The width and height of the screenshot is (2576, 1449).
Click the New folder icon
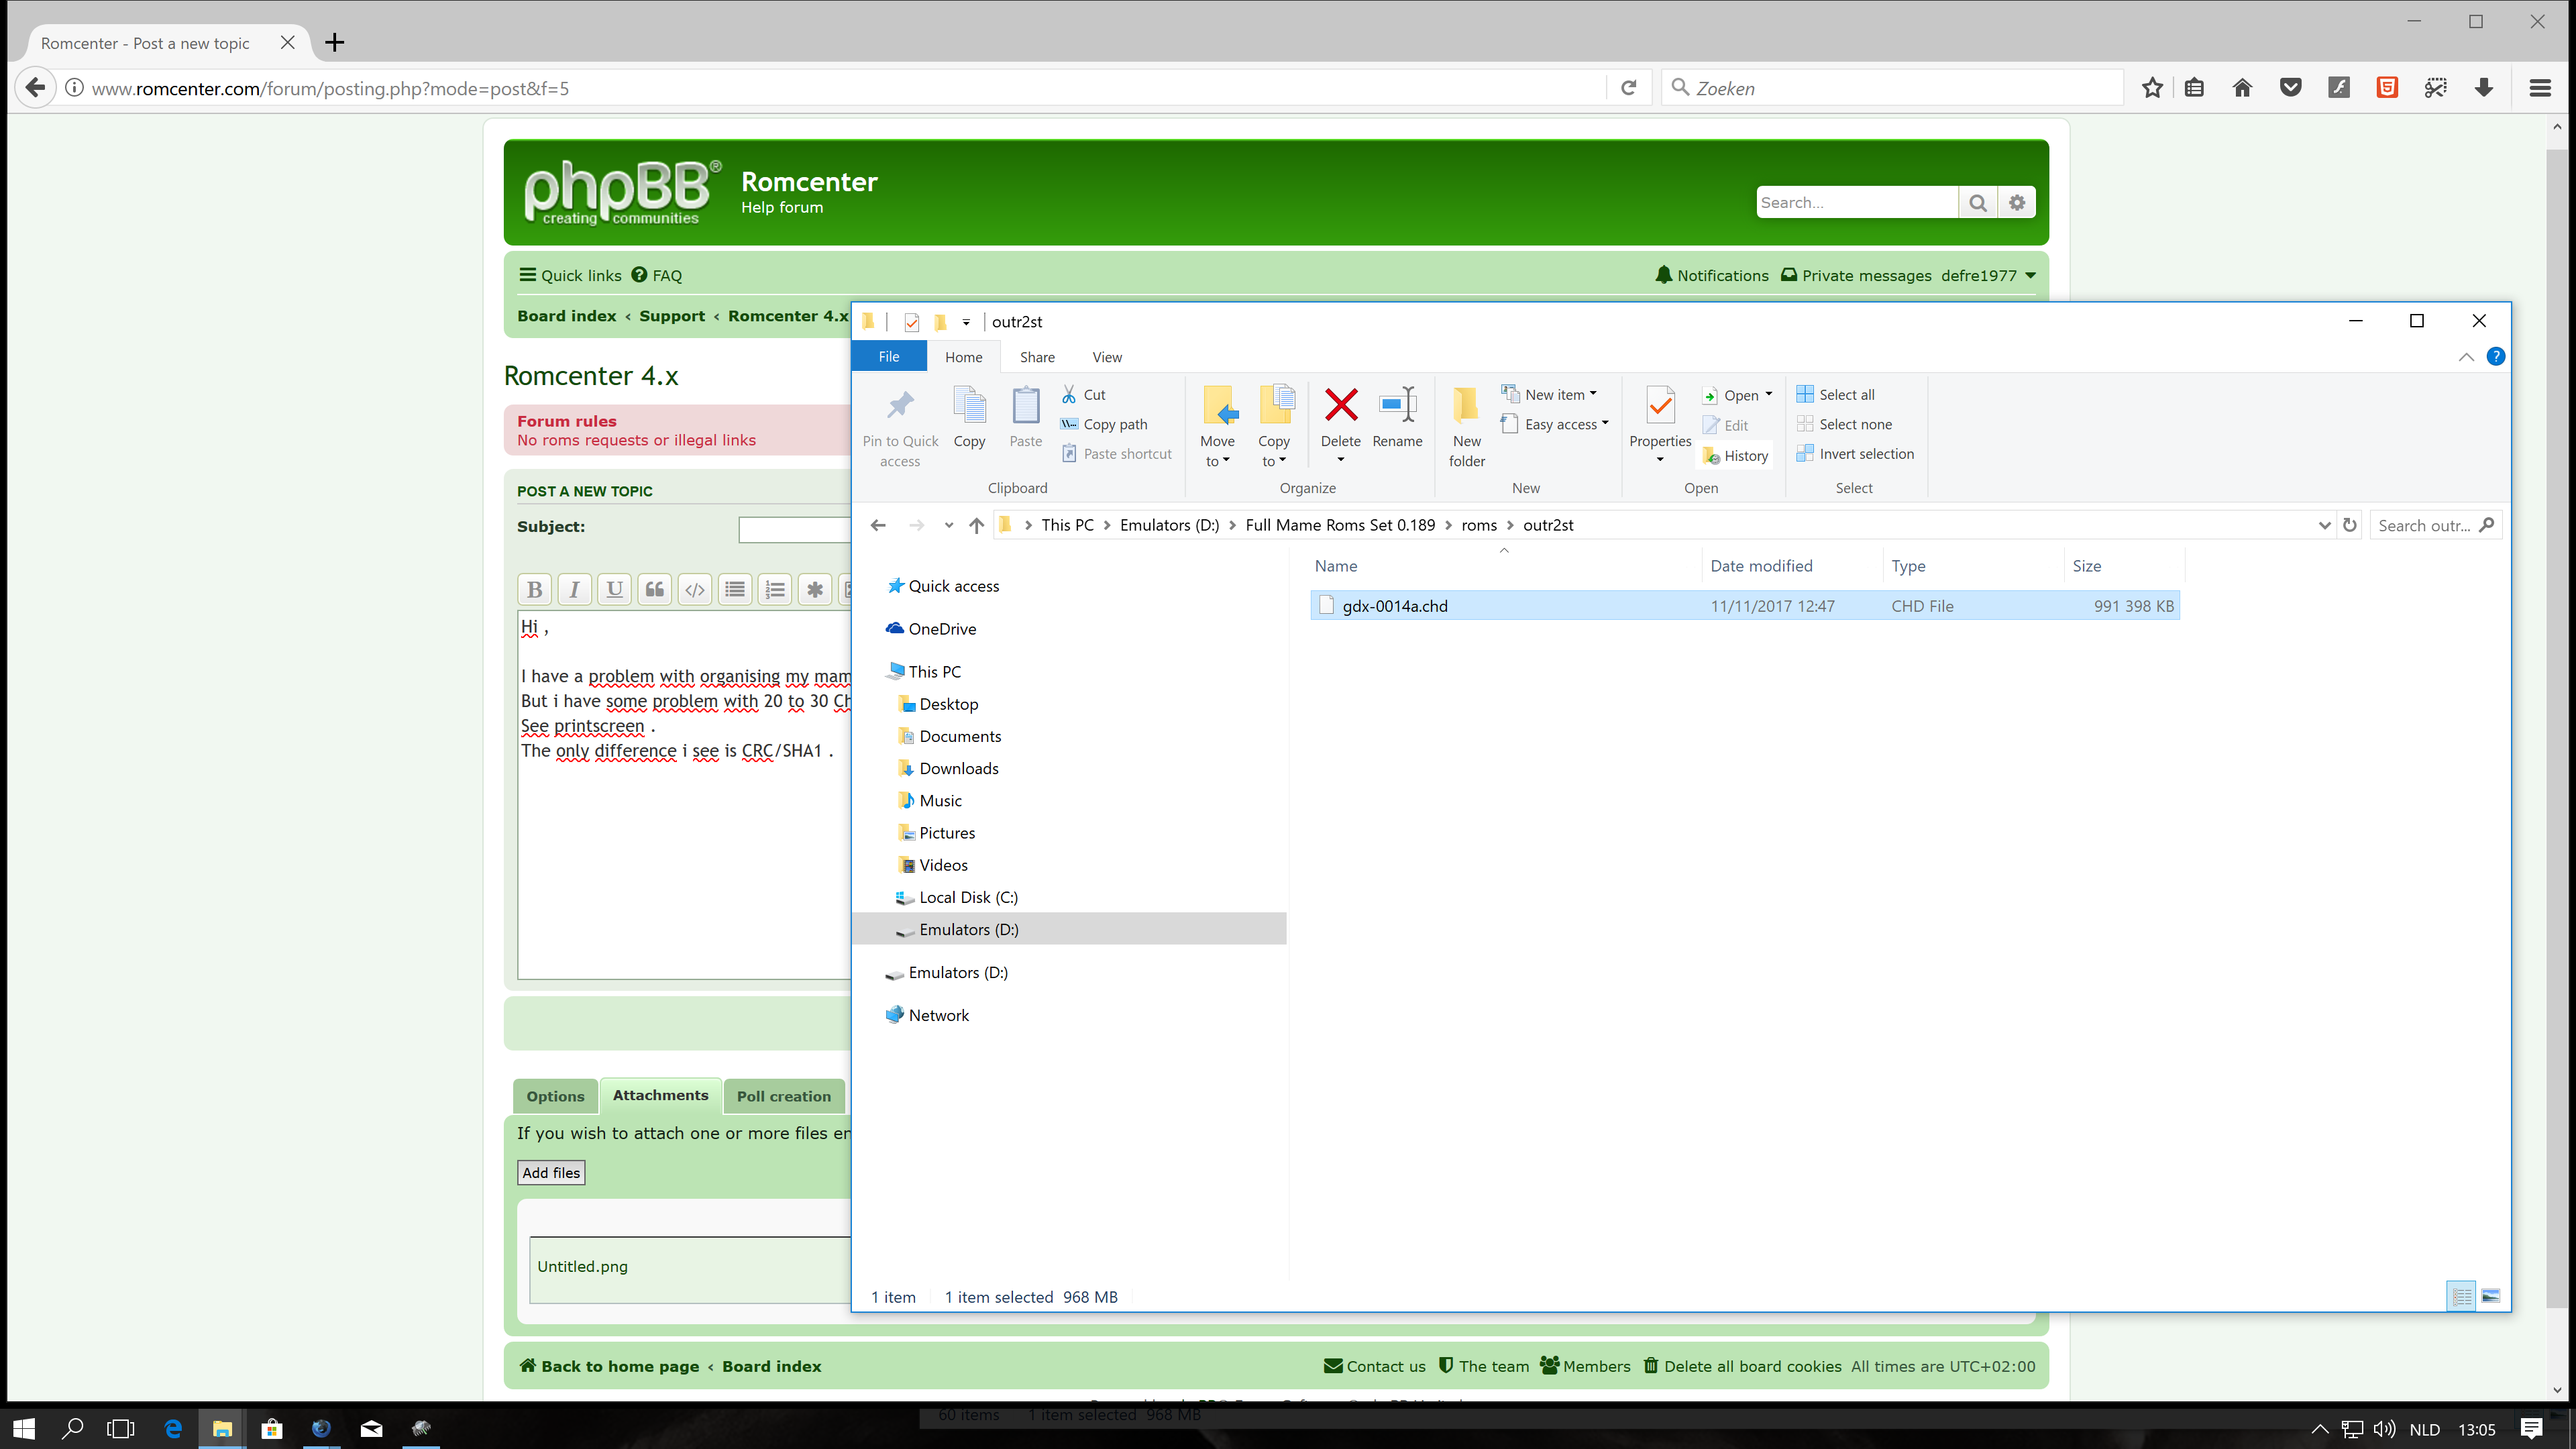pyautogui.click(x=1466, y=405)
